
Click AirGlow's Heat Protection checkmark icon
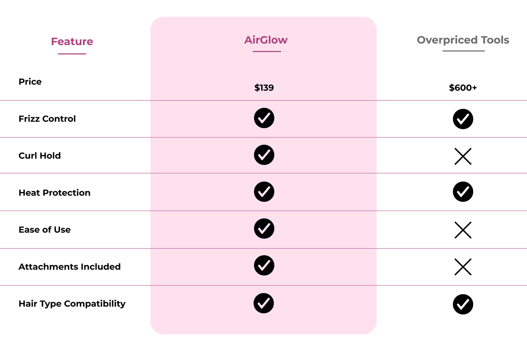click(264, 192)
